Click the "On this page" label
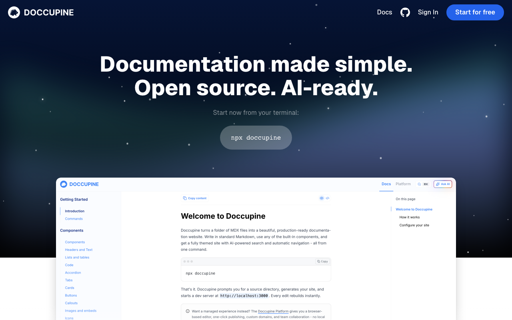 [406, 199]
